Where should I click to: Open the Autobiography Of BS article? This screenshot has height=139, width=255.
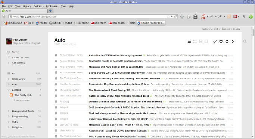[x=119, y=96]
